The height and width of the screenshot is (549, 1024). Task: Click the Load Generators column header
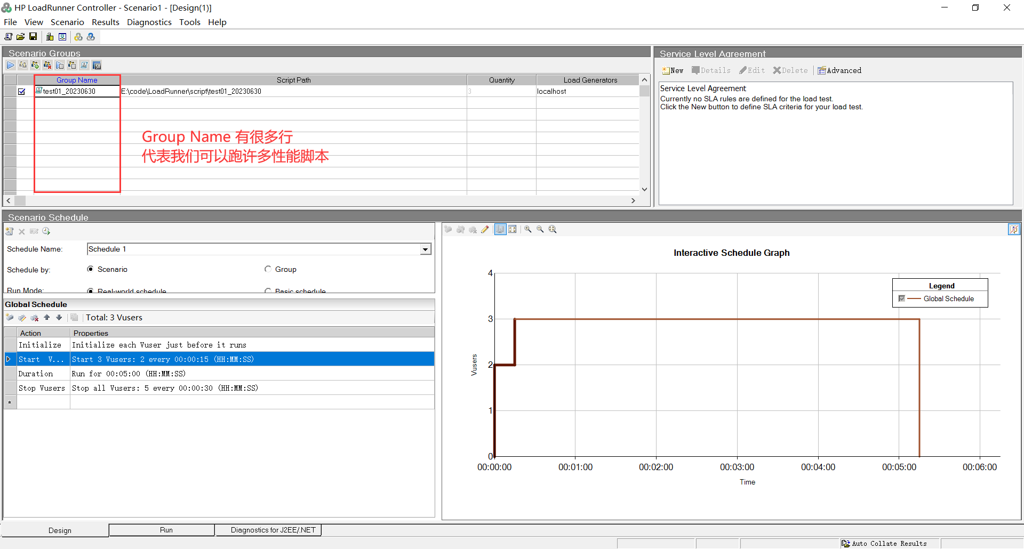tap(588, 80)
